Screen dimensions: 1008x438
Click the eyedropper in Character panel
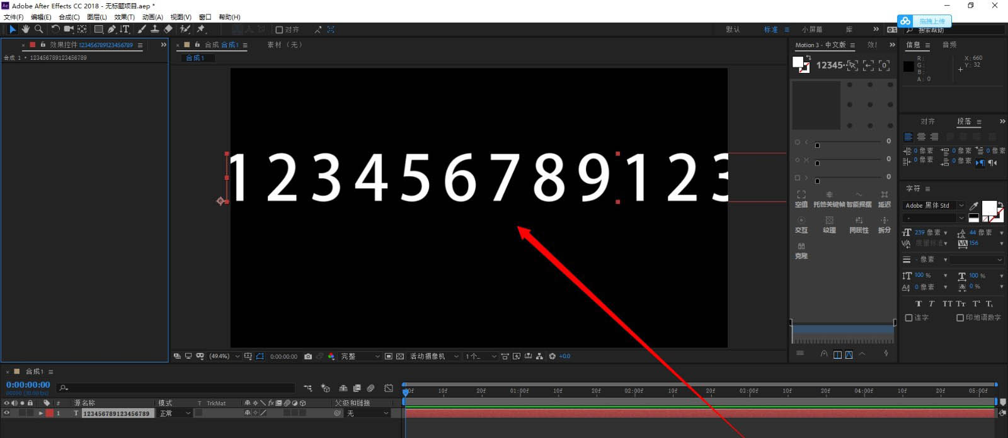974,206
